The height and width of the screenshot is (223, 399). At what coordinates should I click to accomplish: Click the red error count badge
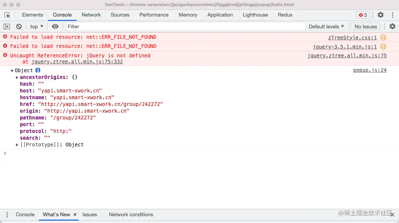pos(363,15)
